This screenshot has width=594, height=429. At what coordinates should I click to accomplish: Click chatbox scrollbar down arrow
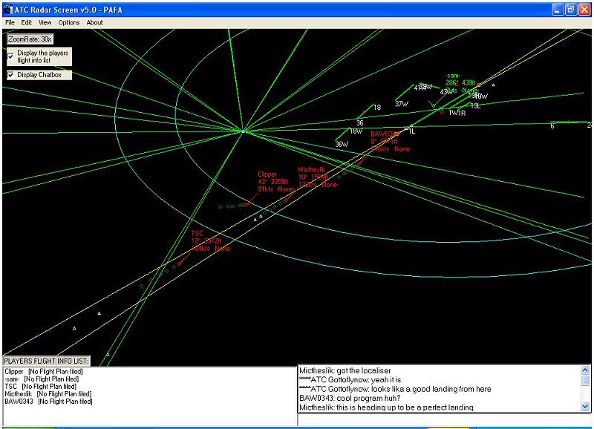pyautogui.click(x=585, y=406)
